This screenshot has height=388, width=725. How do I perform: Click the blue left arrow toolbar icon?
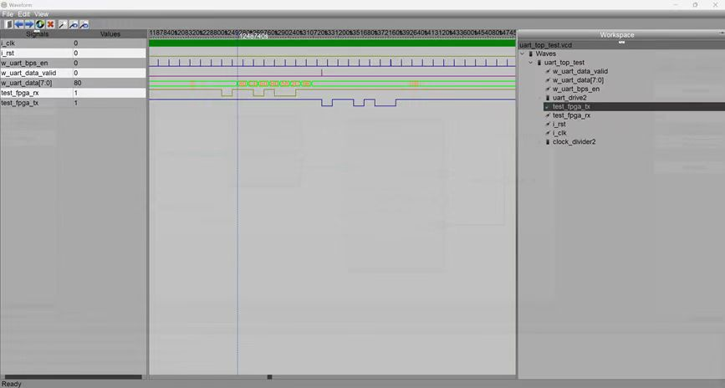[x=18, y=24]
